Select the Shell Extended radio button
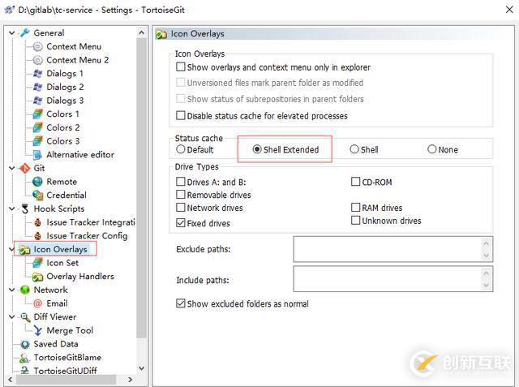The width and height of the screenshot is (519, 387). tap(257, 149)
